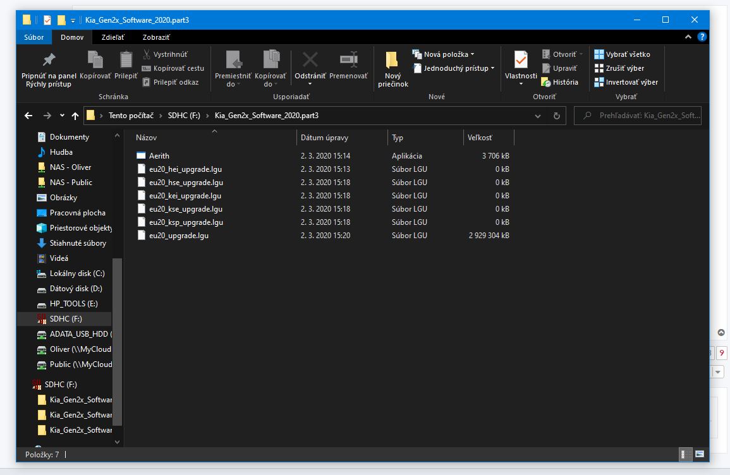This screenshot has width=730, height=475.
Task: Open Pracovná plocha in navigation pane
Action: 77,213
